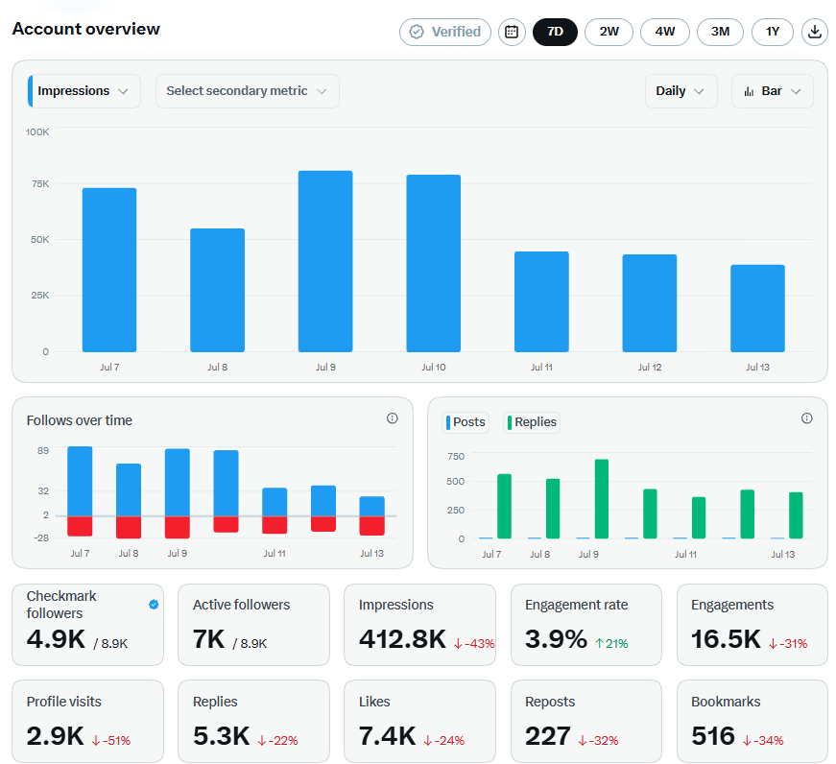836x764 pixels.
Task: Open the calendar date picker icon
Action: tap(512, 32)
